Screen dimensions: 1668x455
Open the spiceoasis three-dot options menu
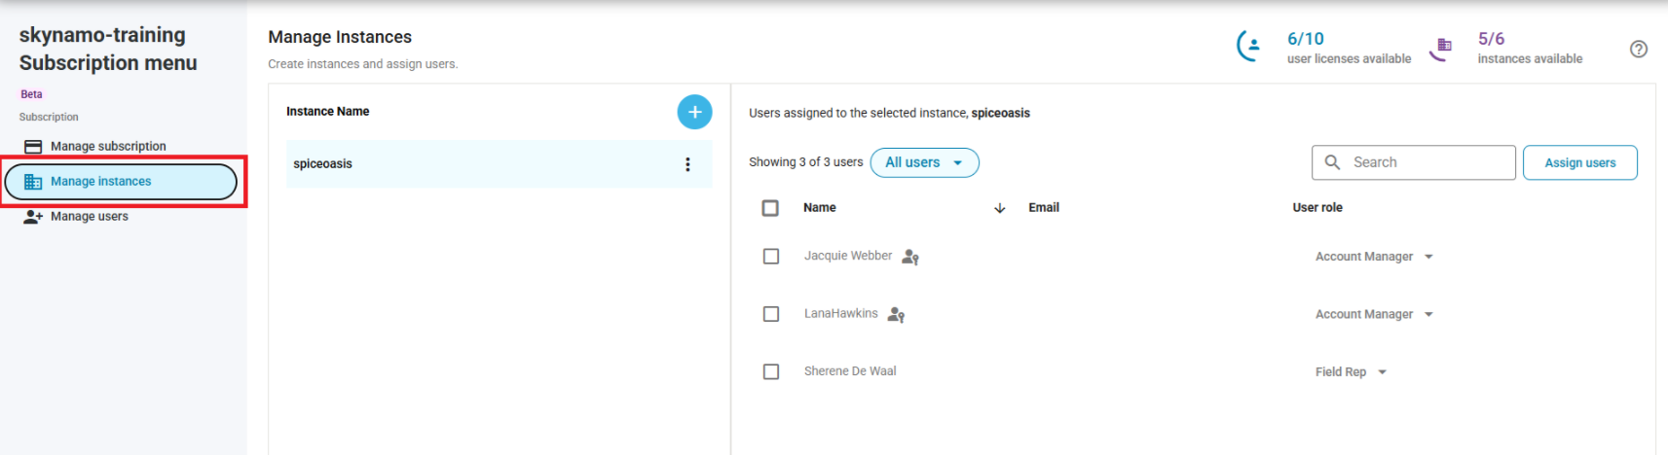click(687, 164)
